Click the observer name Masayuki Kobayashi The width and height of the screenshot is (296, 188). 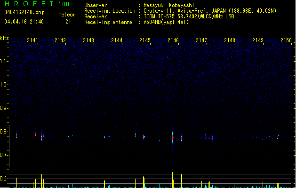click(x=169, y=5)
